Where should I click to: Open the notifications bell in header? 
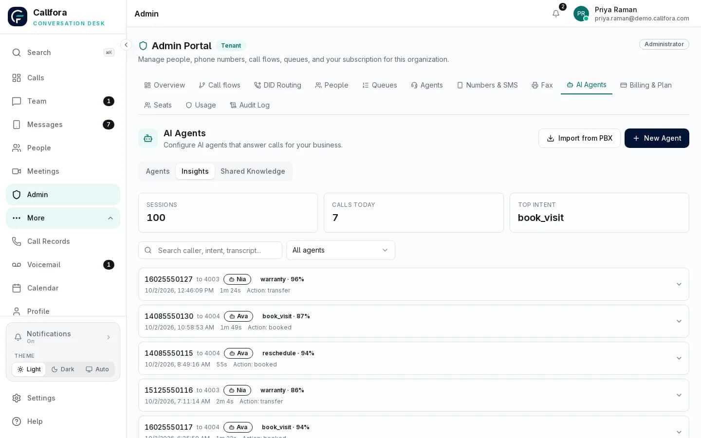556,14
